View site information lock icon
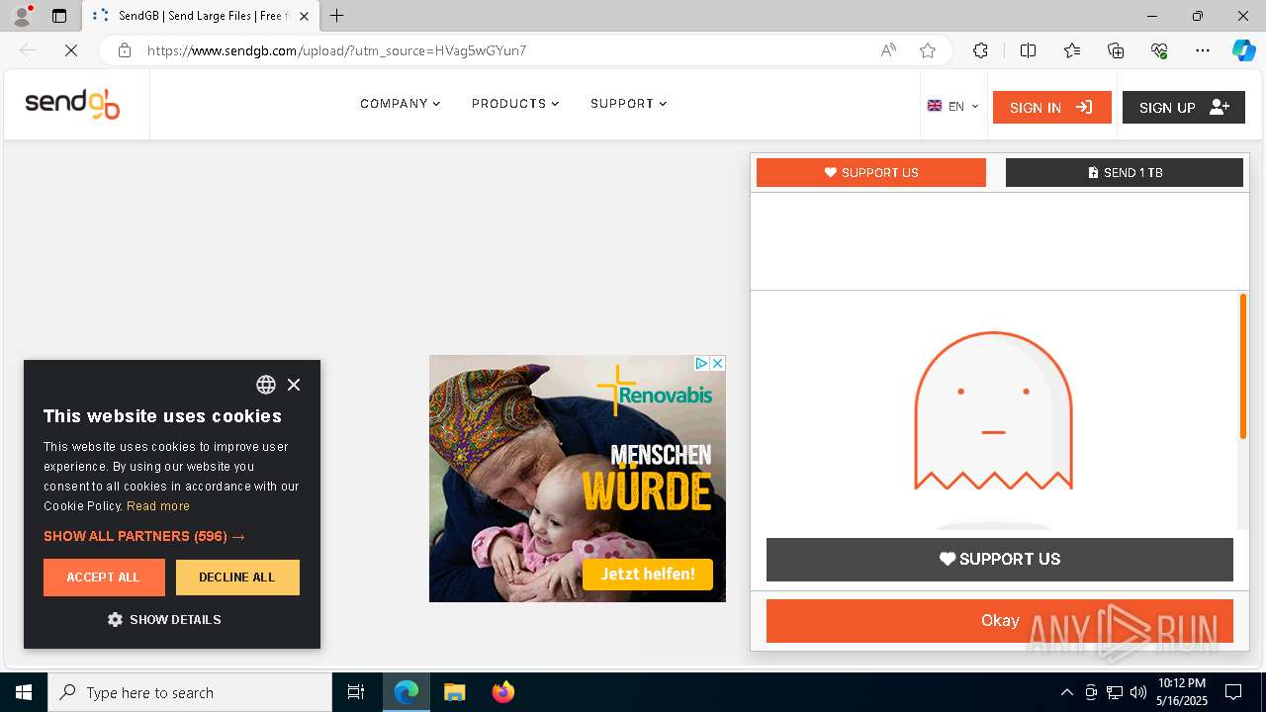Viewport: 1266px width, 712px height. pos(125,50)
